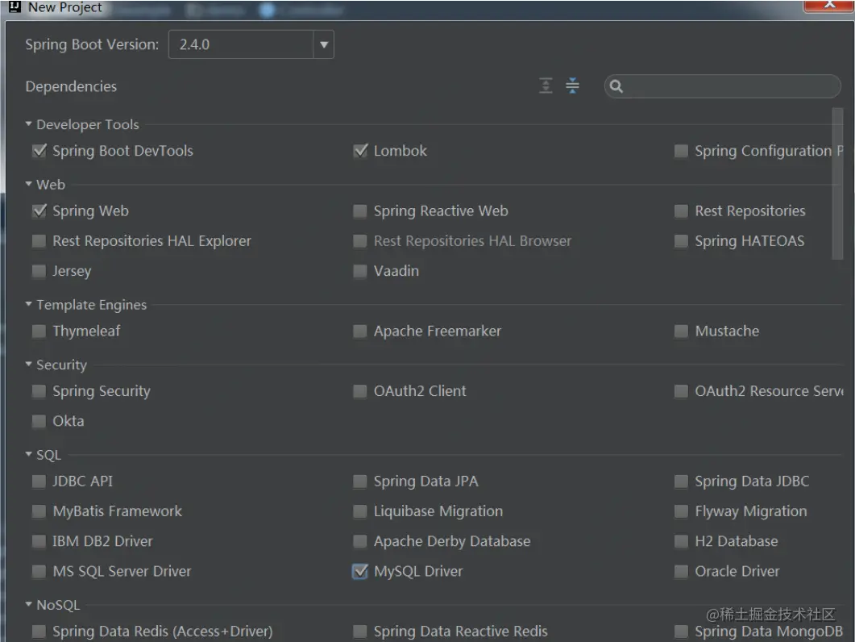Select IBM DB2 Driver checkbox
This screenshot has height=642, width=855.
[x=39, y=541]
